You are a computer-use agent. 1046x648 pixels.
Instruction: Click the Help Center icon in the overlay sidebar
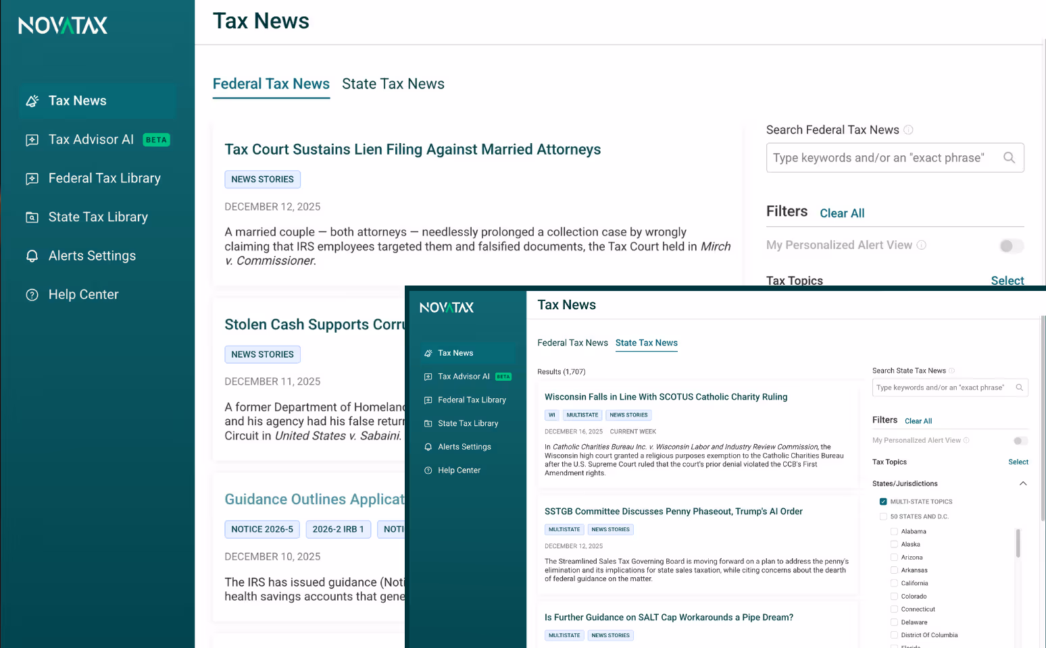pyautogui.click(x=428, y=470)
